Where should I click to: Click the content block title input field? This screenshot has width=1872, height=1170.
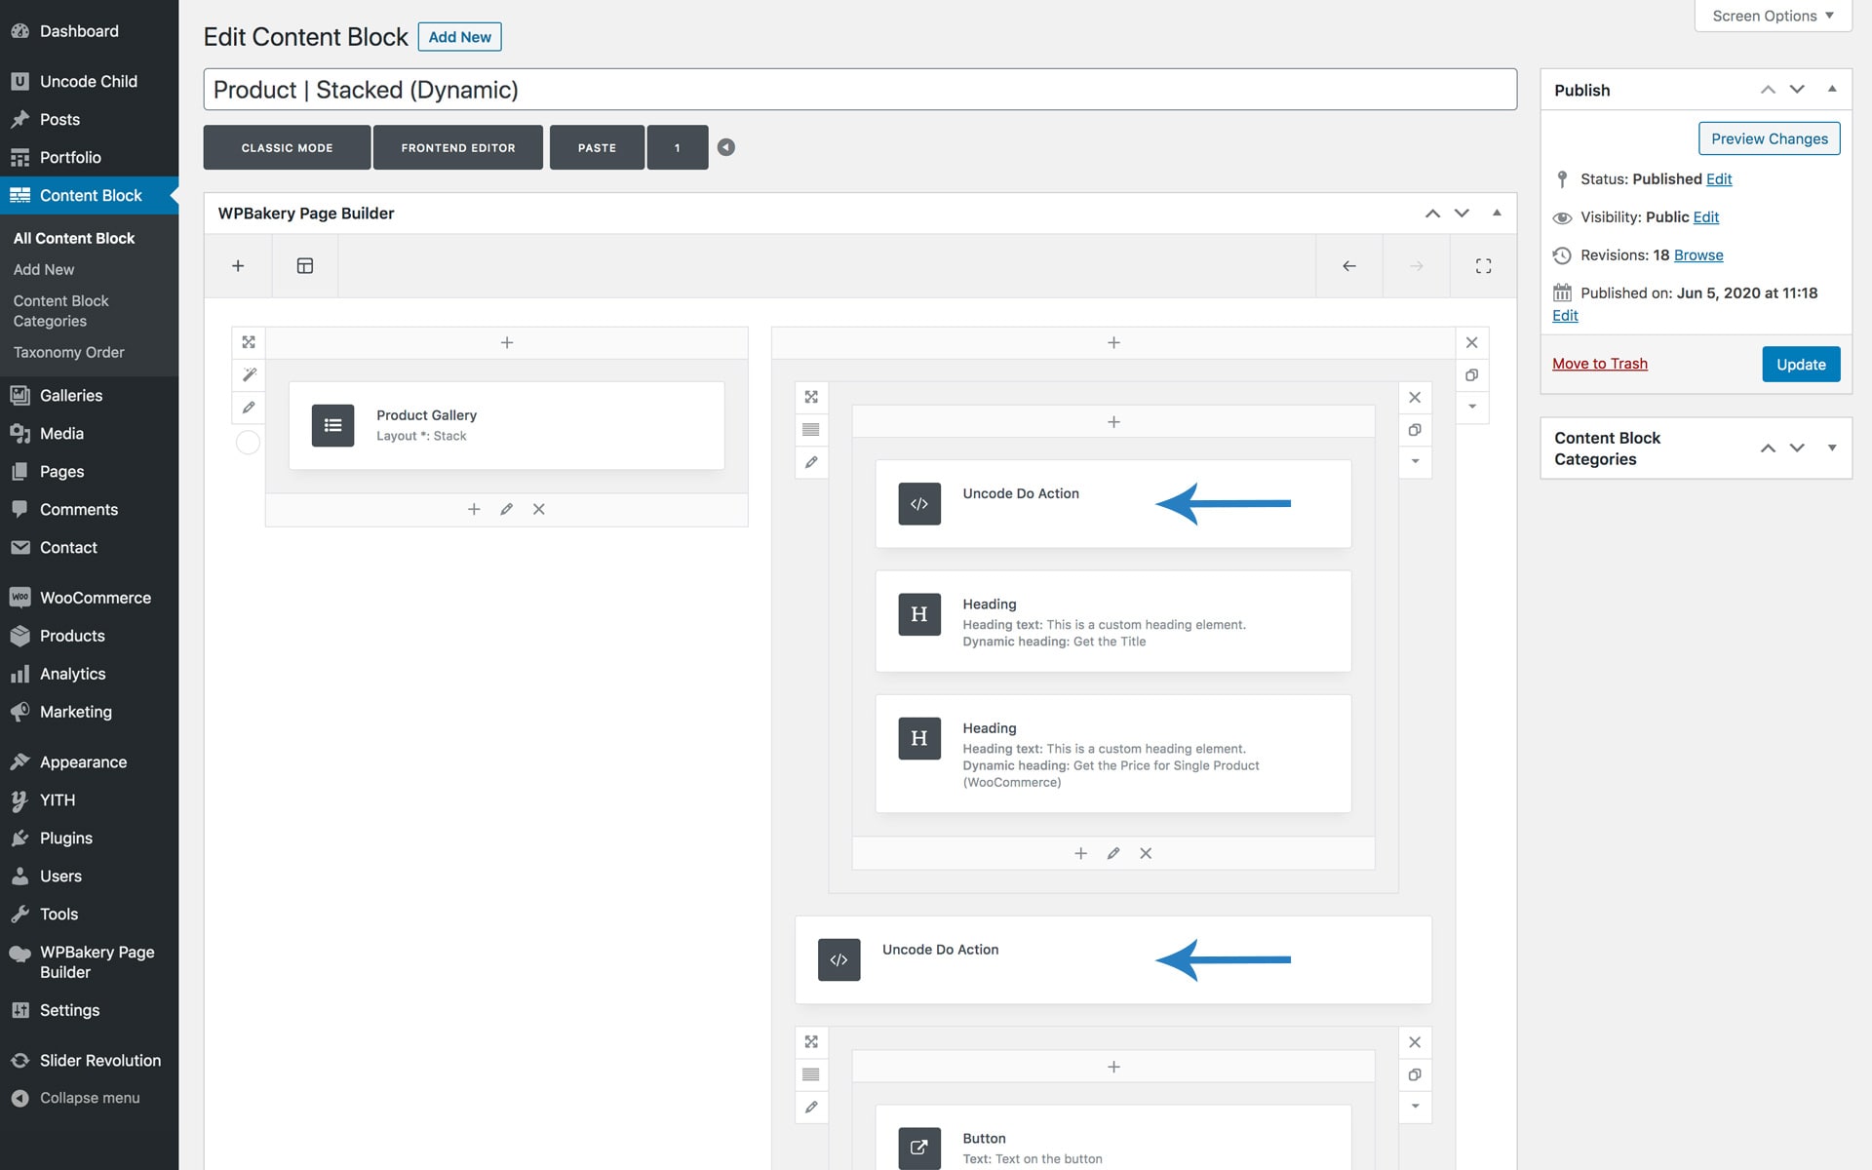coord(859,90)
